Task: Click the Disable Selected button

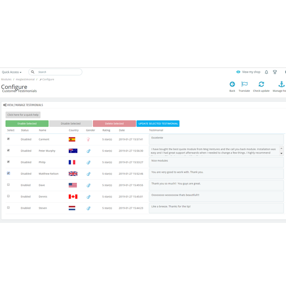Action: 71,124
